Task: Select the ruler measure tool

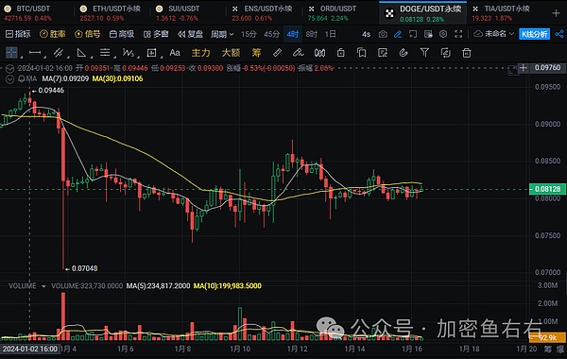Action: pyautogui.click(x=277, y=53)
